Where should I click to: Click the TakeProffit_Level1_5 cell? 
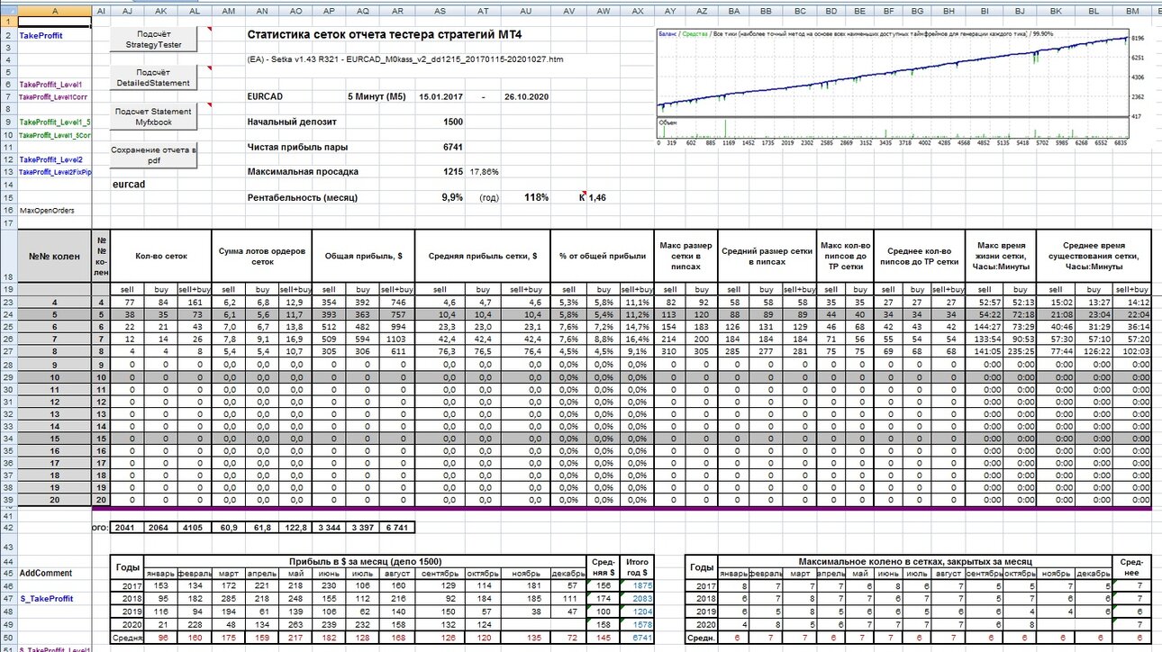[54, 122]
